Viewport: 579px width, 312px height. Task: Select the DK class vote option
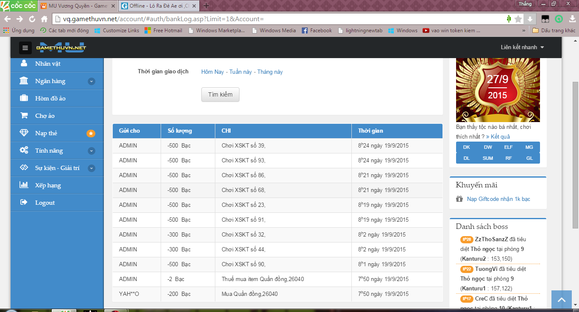coord(466,147)
